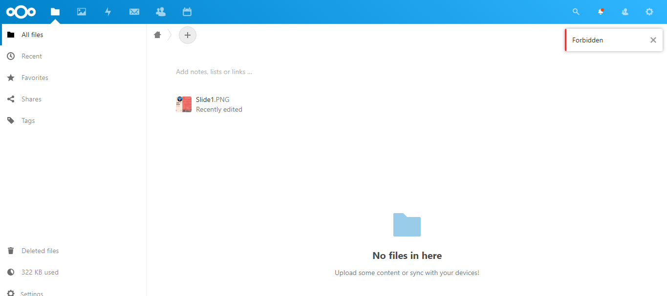Click the Nextcloud logo in the header
The image size is (667, 296).
pyautogui.click(x=21, y=12)
